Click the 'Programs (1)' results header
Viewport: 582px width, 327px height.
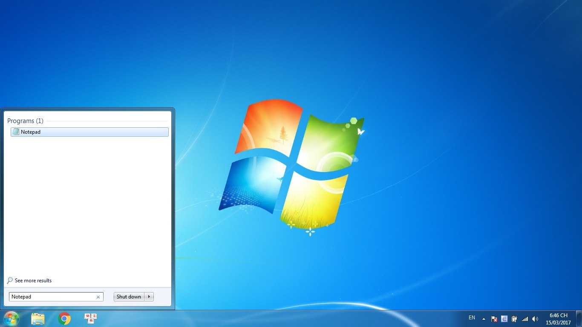[x=25, y=121]
